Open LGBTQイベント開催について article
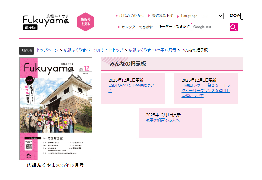The width and height of the screenshot is (262, 180). pyautogui.click(x=131, y=88)
